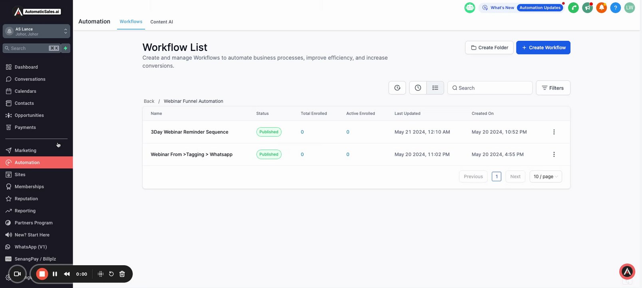Switch to the Content AI tab
Image resolution: width=642 pixels, height=288 pixels.
pyautogui.click(x=161, y=22)
